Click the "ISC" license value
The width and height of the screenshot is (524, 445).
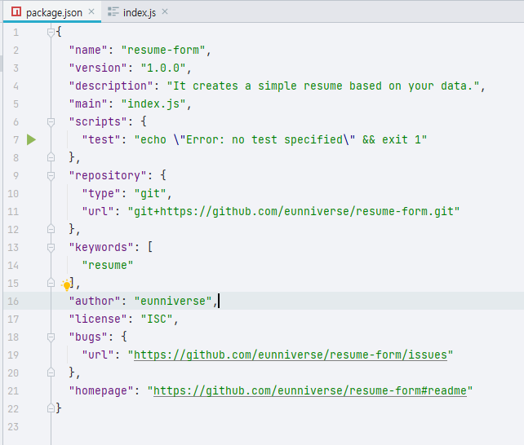coord(157,319)
